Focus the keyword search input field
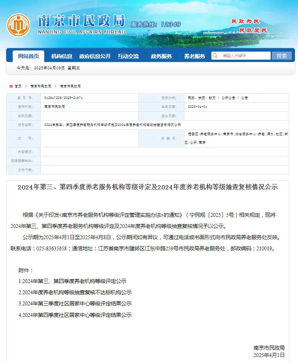The height and width of the screenshot is (362, 298). coord(244,56)
